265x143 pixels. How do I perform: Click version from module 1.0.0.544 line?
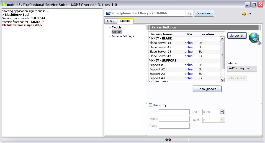point(24,18)
